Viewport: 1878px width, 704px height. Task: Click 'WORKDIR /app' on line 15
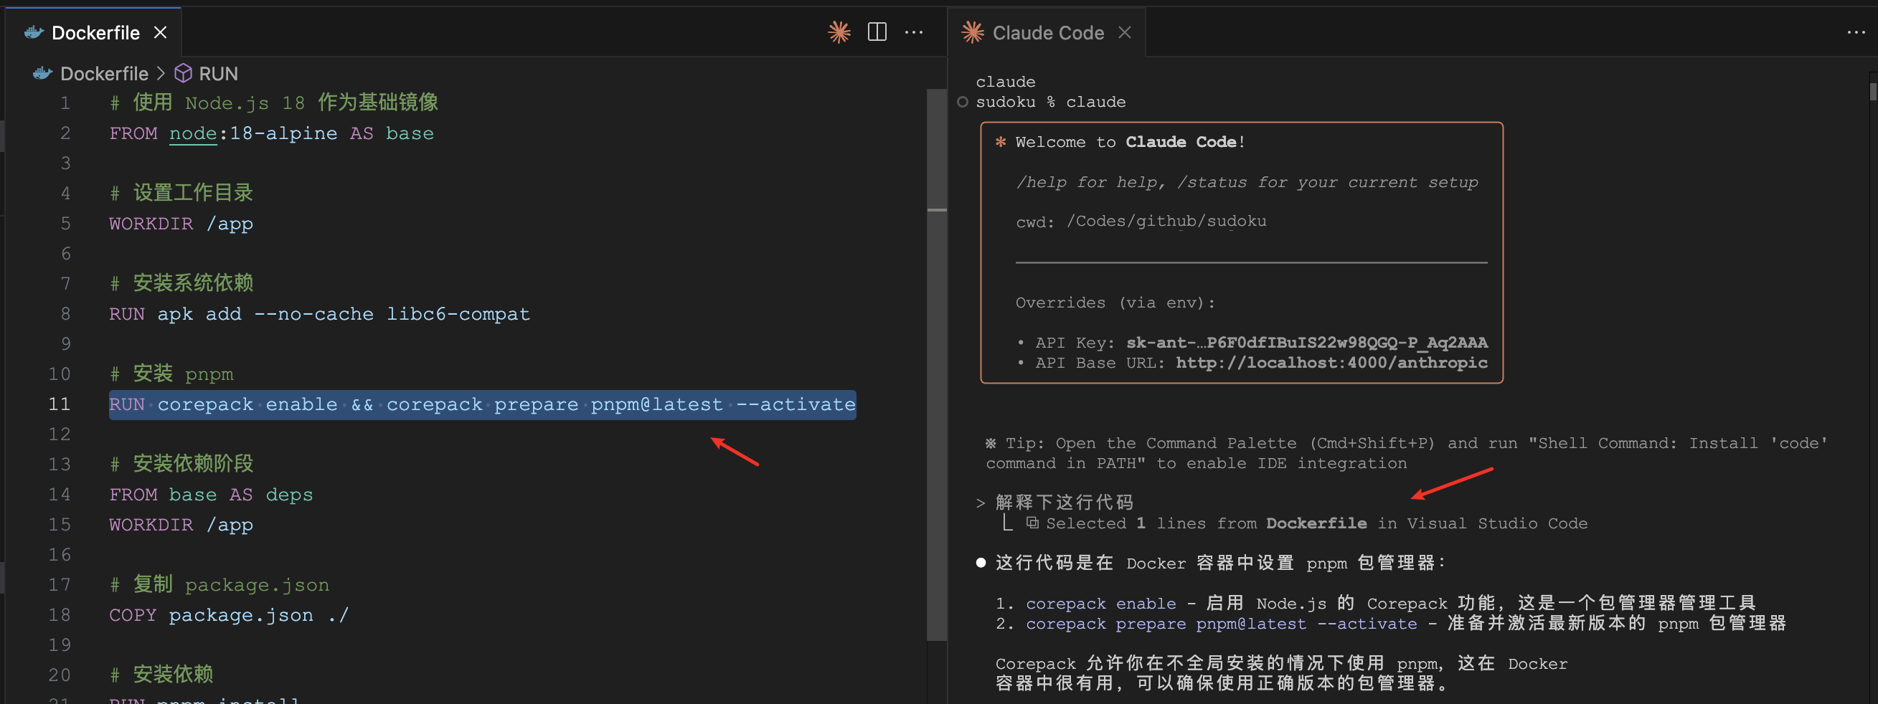181,525
